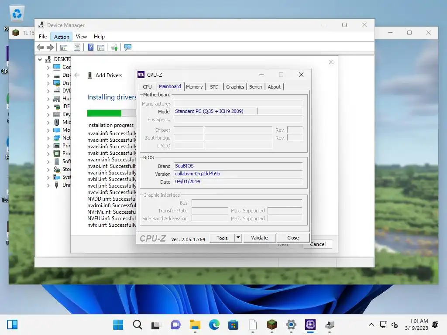The height and width of the screenshot is (335, 447).
Task: Click Close button in CPU-Z
Action: pos(293,238)
